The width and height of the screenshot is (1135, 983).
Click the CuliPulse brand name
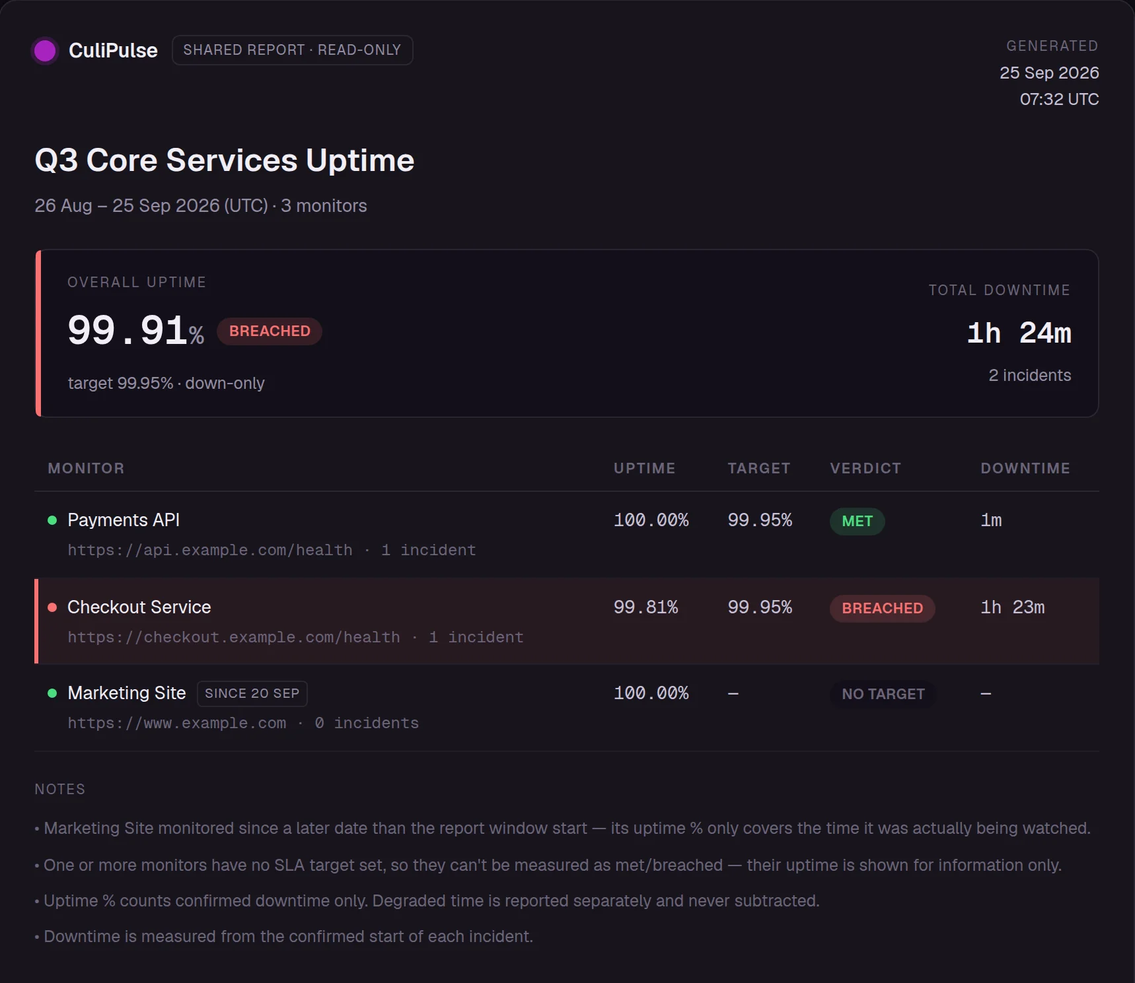[113, 50]
